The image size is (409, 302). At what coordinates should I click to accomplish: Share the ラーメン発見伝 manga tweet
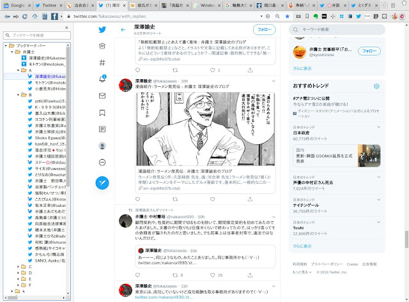[x=250, y=199]
